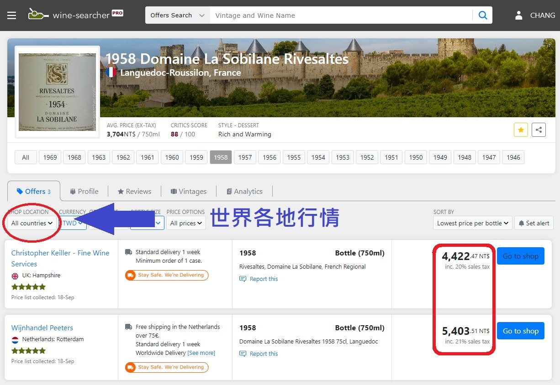Open the CHANG user account menu
Viewport: 560px width, 385px height.
pos(534,16)
